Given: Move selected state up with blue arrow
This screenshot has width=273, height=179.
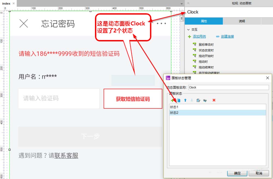Looking at the screenshot, I should [185, 100].
